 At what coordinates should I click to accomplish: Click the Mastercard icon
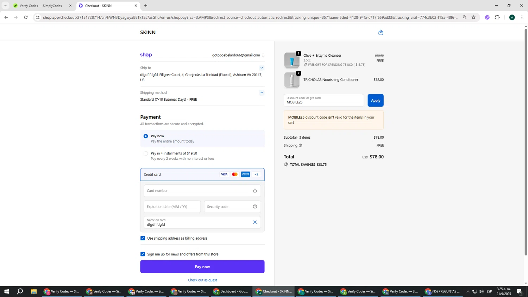click(x=235, y=175)
